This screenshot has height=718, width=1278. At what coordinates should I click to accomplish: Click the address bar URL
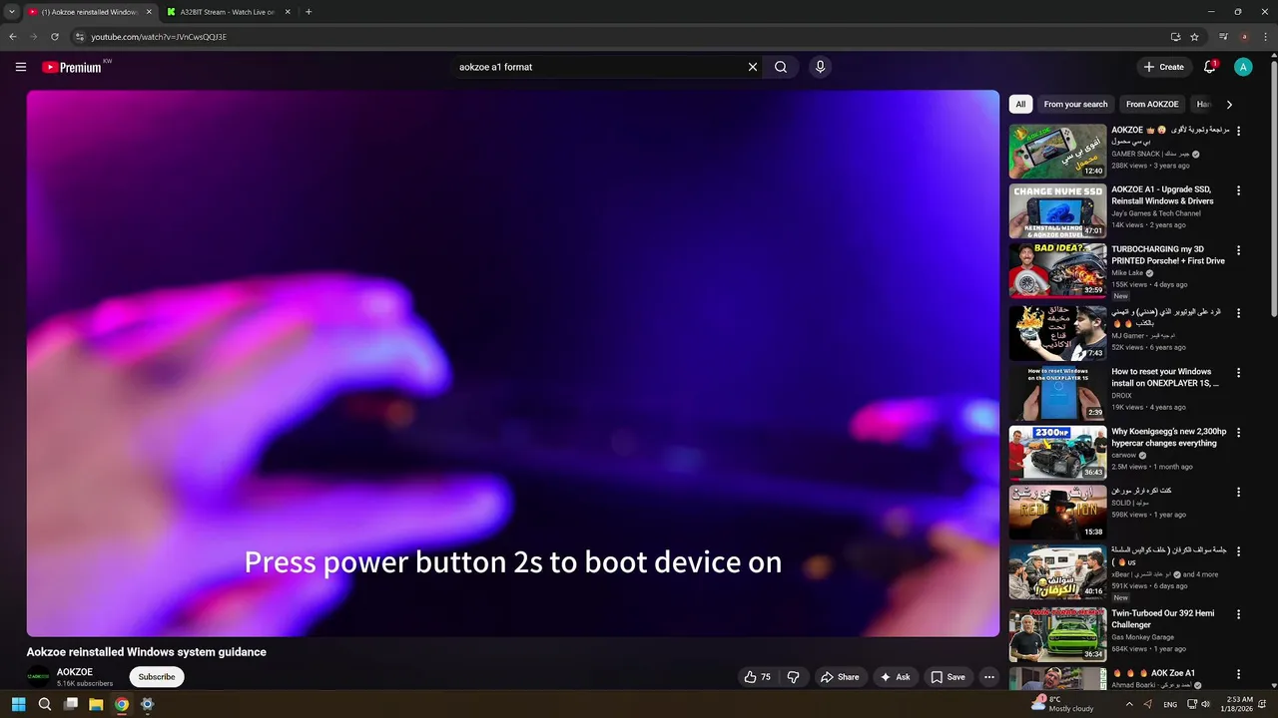coord(159,37)
